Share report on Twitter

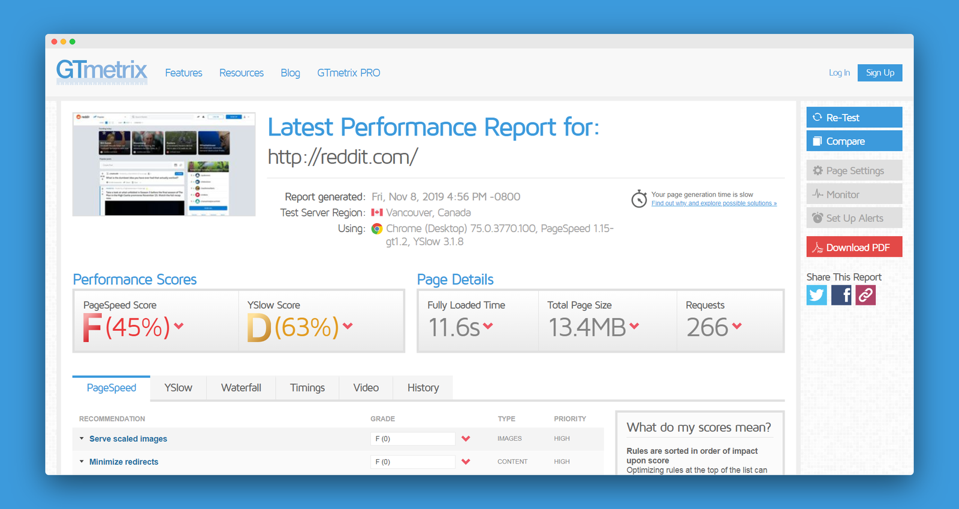tap(816, 295)
